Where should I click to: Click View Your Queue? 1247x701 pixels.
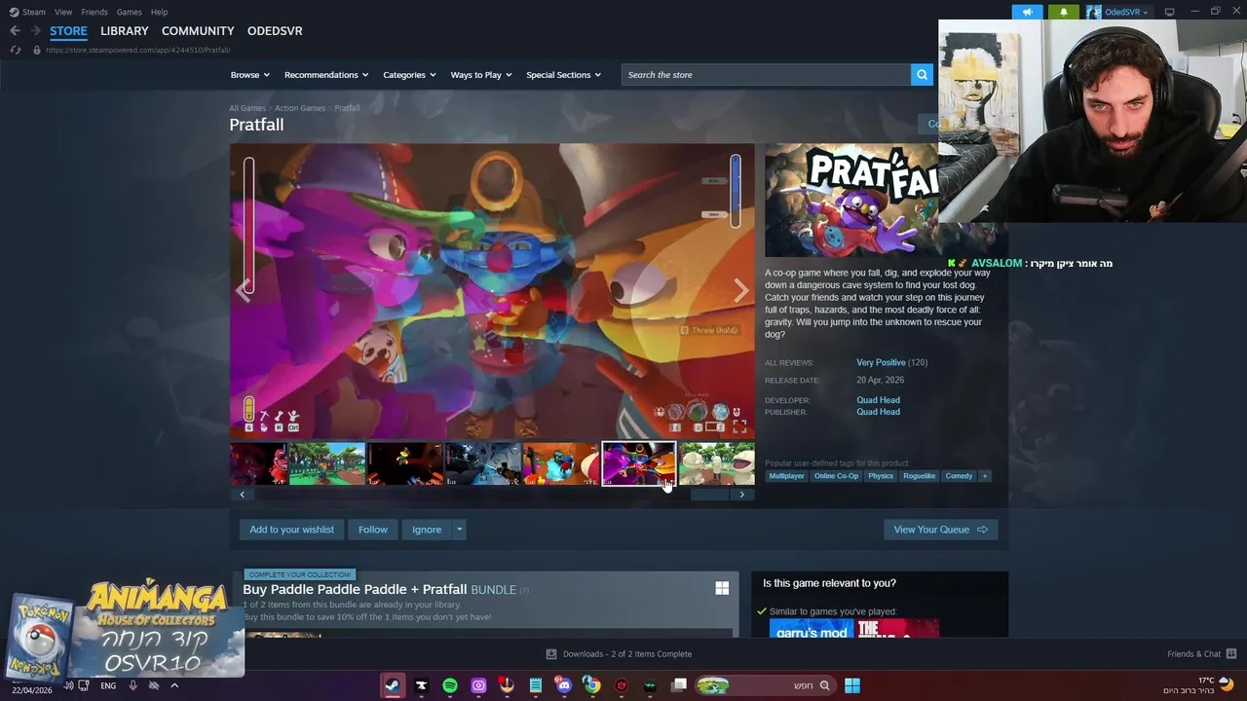[940, 530]
